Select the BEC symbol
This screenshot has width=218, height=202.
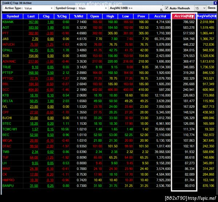(x=6, y=135)
